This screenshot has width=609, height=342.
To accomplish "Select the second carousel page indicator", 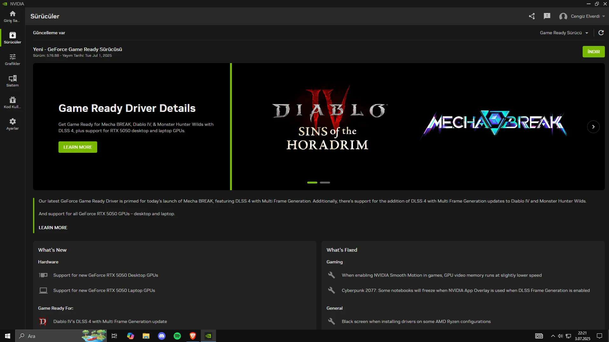I will tap(325, 183).
